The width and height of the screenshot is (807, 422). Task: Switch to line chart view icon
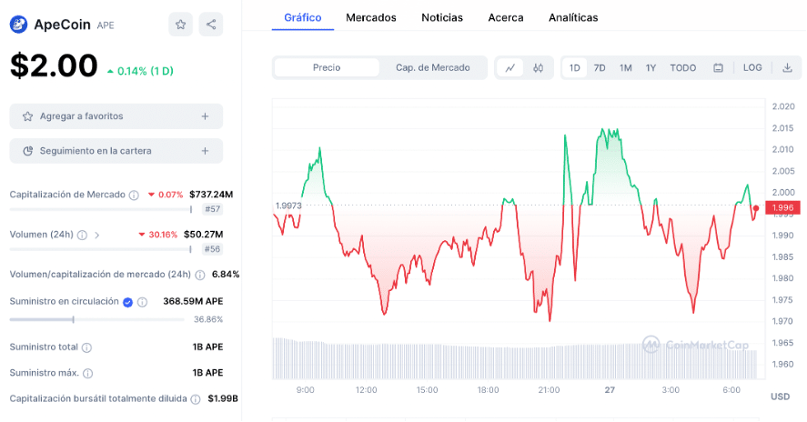click(x=509, y=67)
